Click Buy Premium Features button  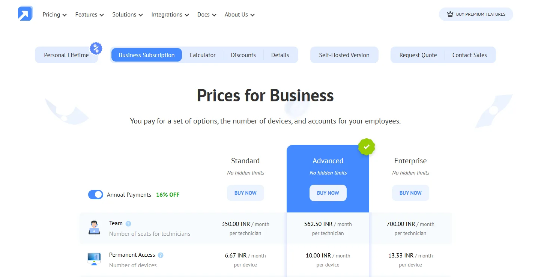(476, 14)
